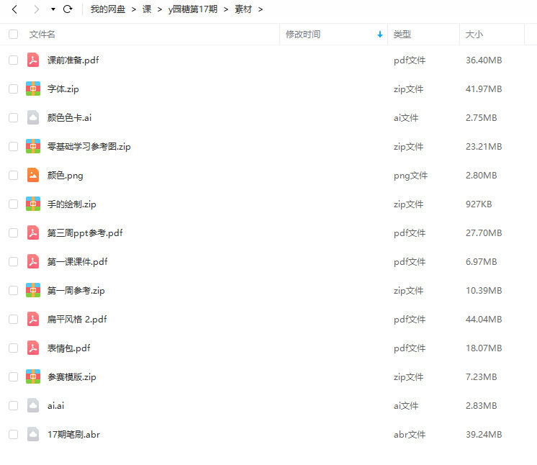Open the navigation history dropdown arrow
Image resolution: width=537 pixels, height=465 pixels.
[x=53, y=9]
